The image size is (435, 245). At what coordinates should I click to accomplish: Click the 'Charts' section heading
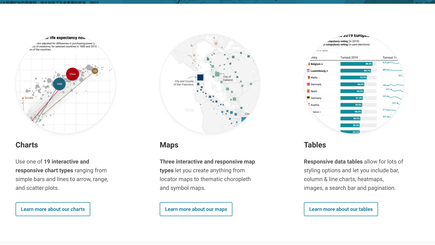(x=27, y=145)
